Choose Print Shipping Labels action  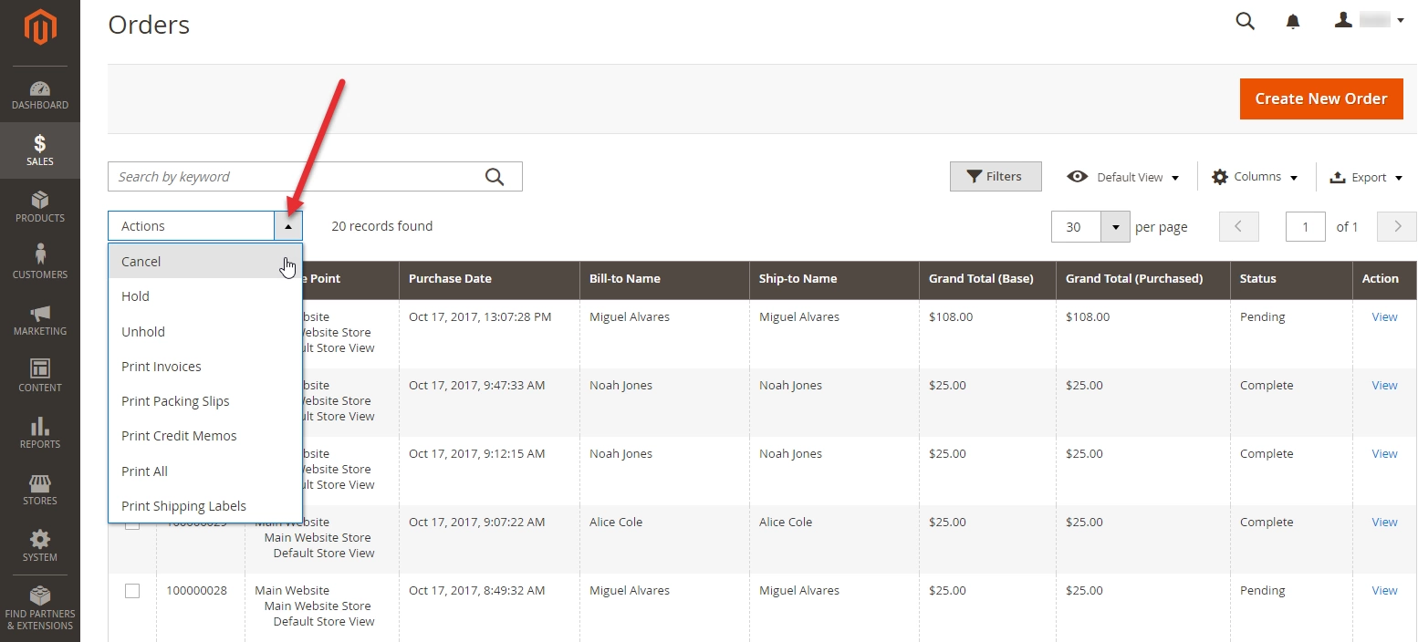coord(205,506)
